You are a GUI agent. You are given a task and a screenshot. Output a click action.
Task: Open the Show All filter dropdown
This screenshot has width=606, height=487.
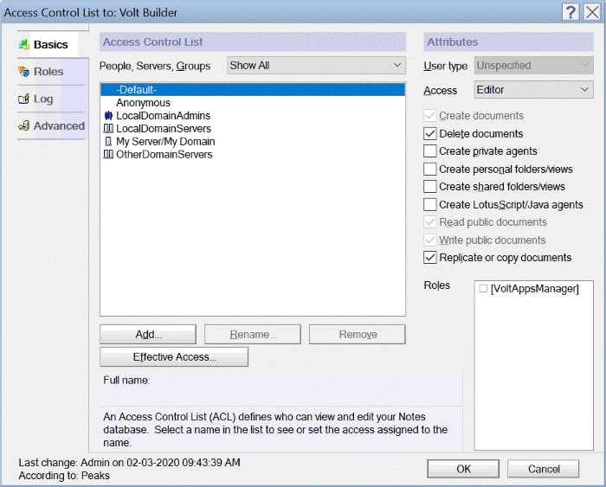click(316, 65)
